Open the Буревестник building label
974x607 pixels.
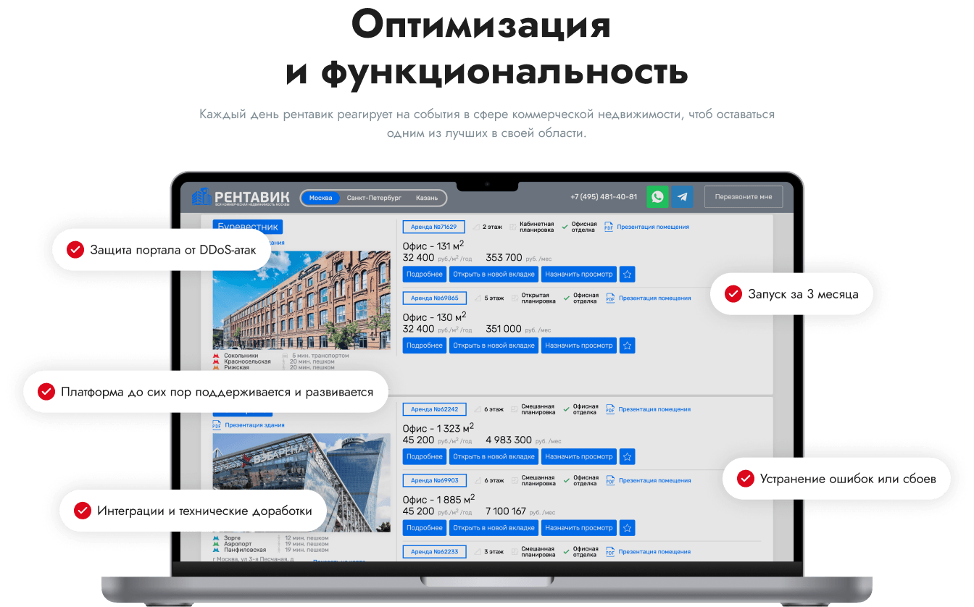tap(247, 227)
